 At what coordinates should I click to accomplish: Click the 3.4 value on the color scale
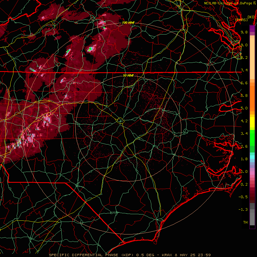click(x=244, y=134)
